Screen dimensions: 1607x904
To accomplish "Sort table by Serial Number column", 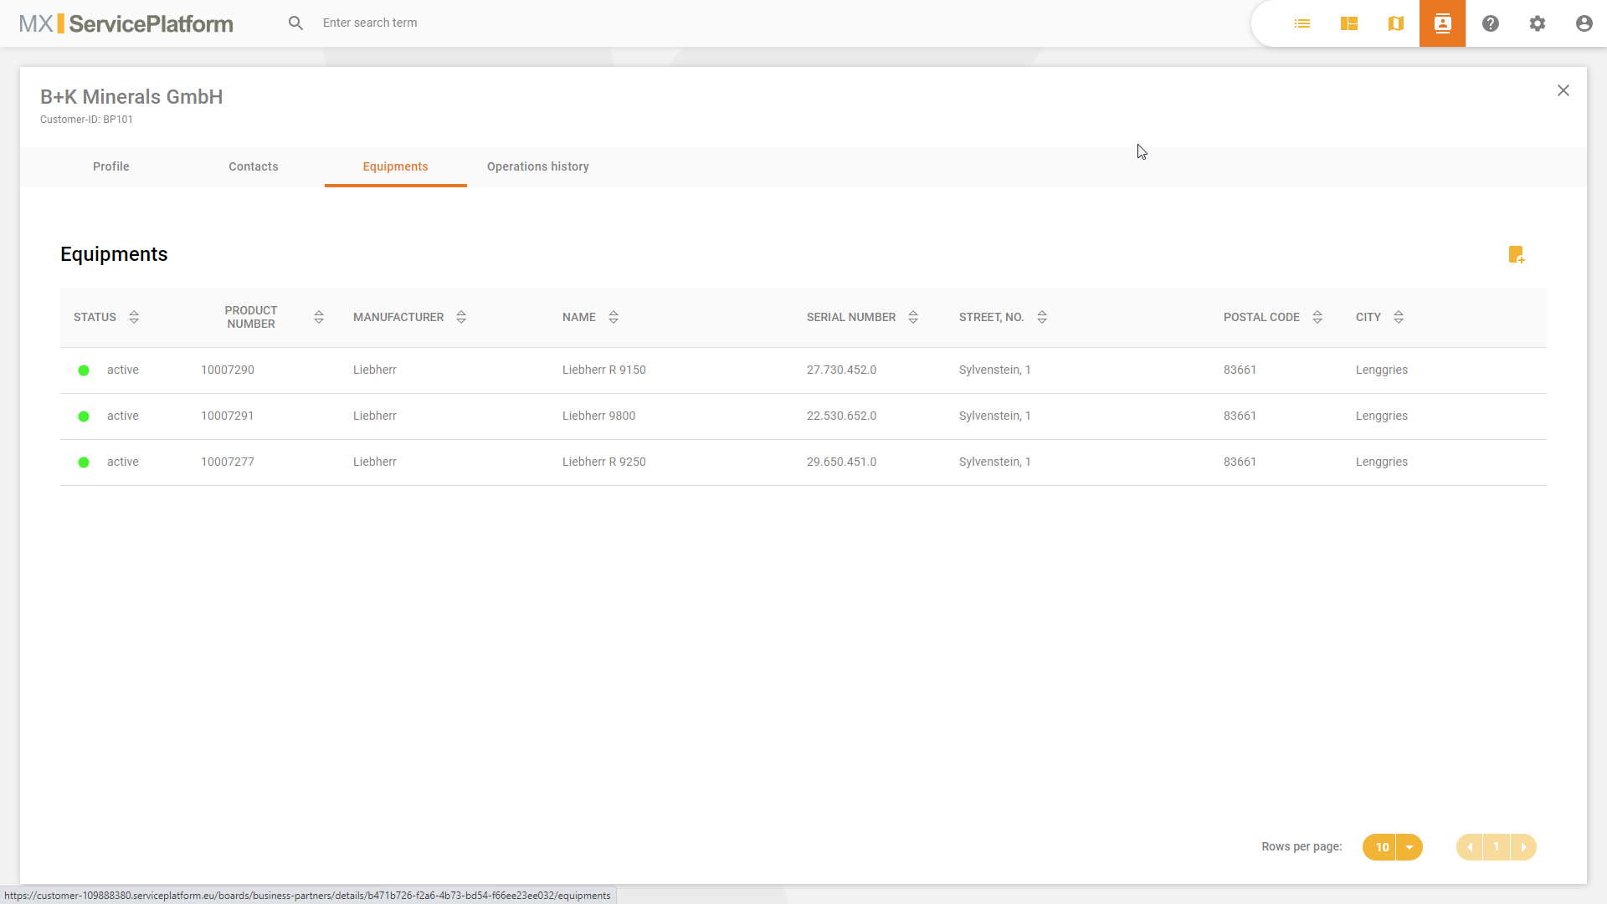I will point(913,317).
